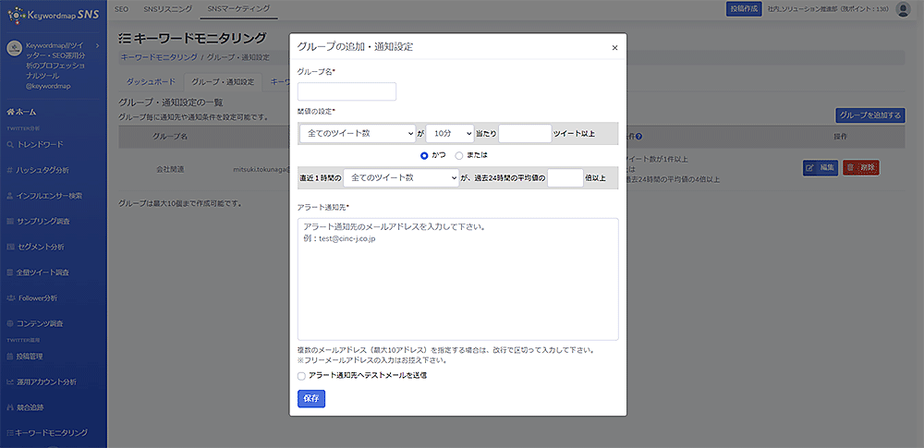Screen dimensions: 924x448
Task: Click the グループを追加する button
Action: pyautogui.click(x=869, y=115)
